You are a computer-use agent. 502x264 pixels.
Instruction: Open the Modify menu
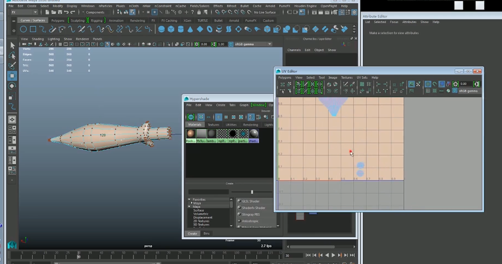coord(58,6)
